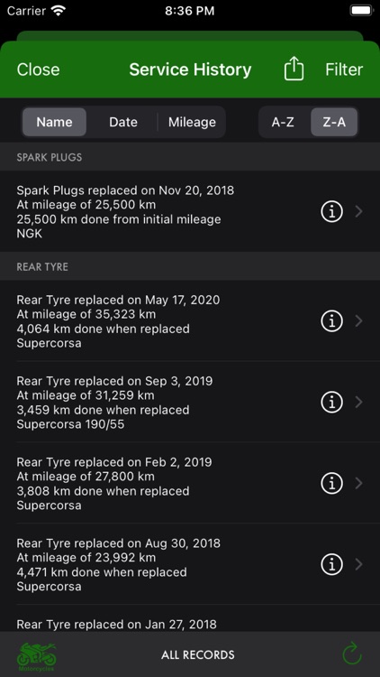The image size is (380, 677).
Task: Expand chevron for 27,800 km rear tyre
Action: [358, 484]
